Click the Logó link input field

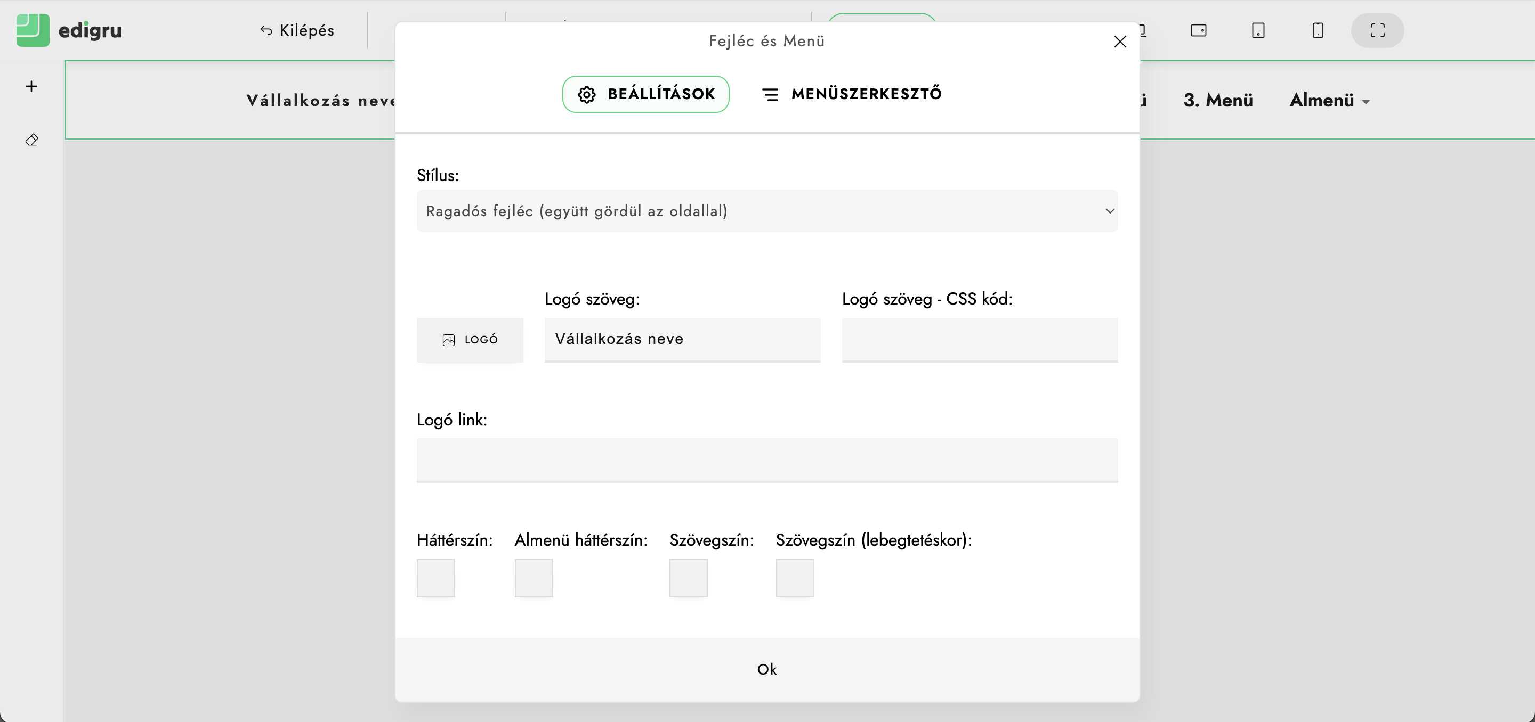(767, 460)
